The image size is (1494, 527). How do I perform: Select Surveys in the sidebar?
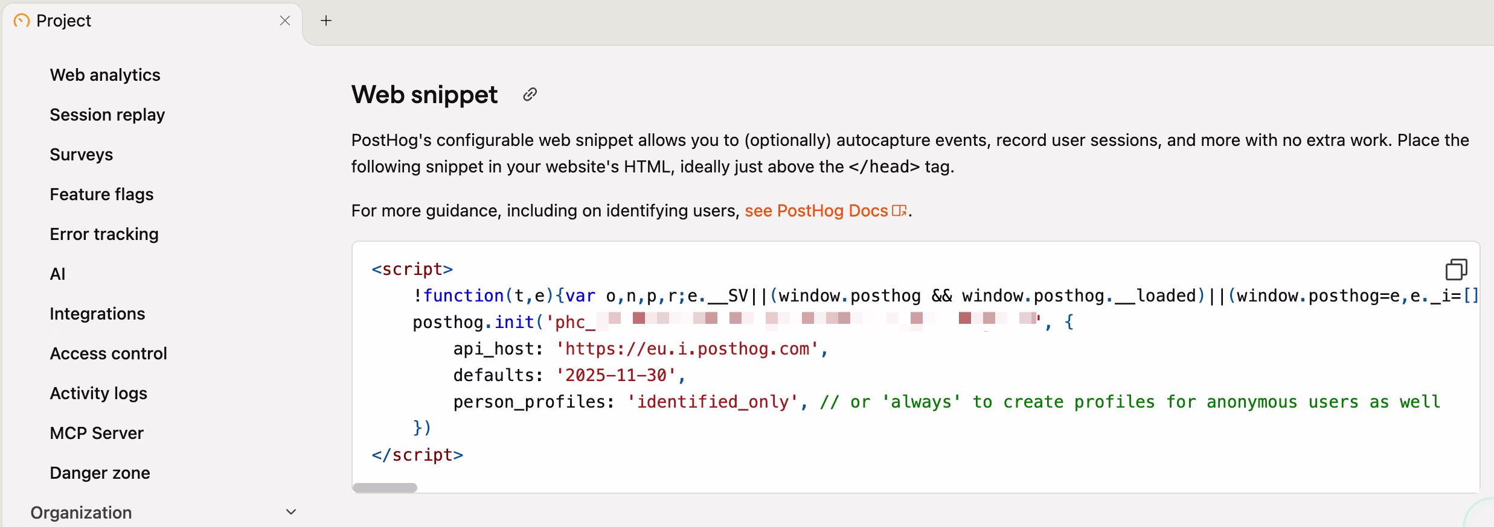(82, 154)
